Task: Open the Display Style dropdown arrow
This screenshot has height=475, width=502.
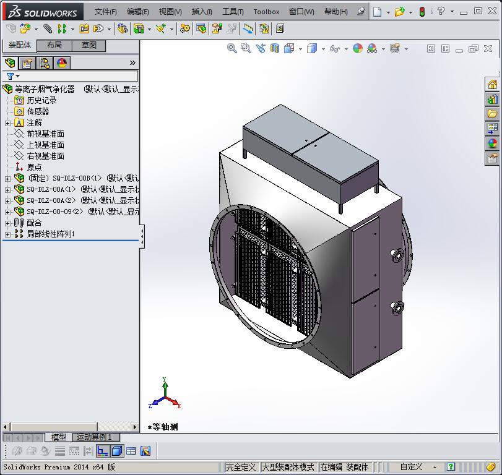Action: [x=323, y=49]
